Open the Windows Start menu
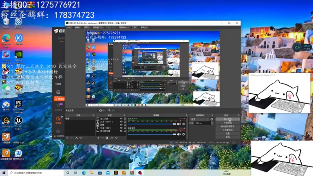313x176 pixels. click(4, 172)
